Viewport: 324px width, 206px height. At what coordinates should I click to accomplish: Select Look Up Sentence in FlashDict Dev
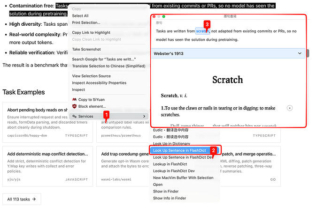(183, 157)
